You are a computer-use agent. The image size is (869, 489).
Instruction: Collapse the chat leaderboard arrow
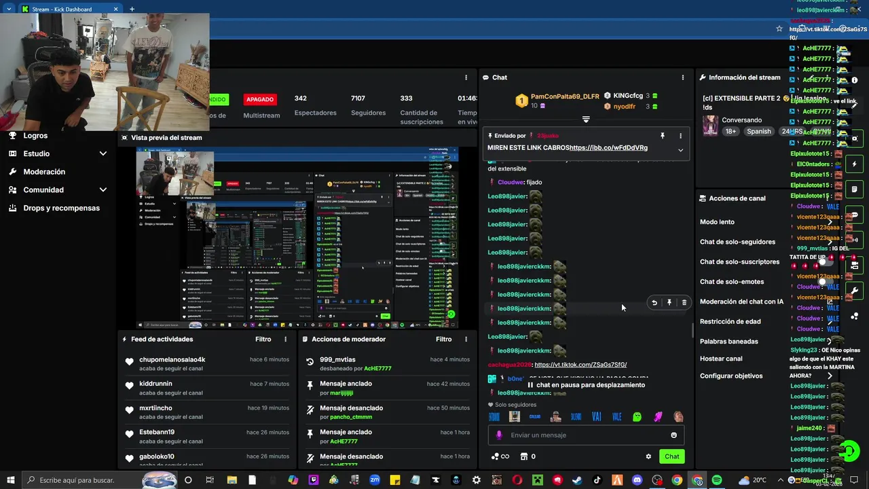586,120
